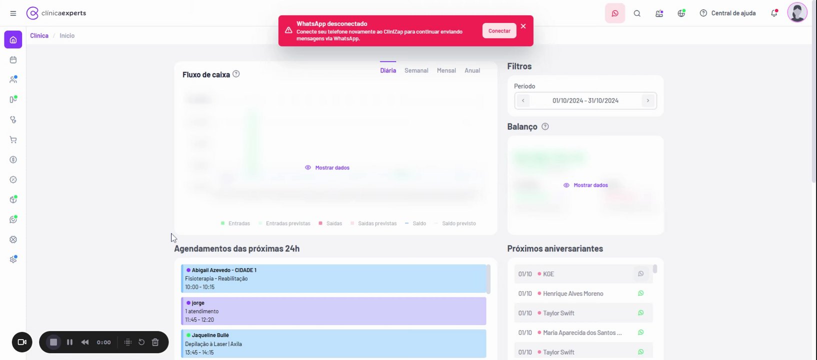Screen dimensions: 817x360
Task: Message Henrique Alves Moreno via WhatsApp icon
Action: (x=640, y=293)
